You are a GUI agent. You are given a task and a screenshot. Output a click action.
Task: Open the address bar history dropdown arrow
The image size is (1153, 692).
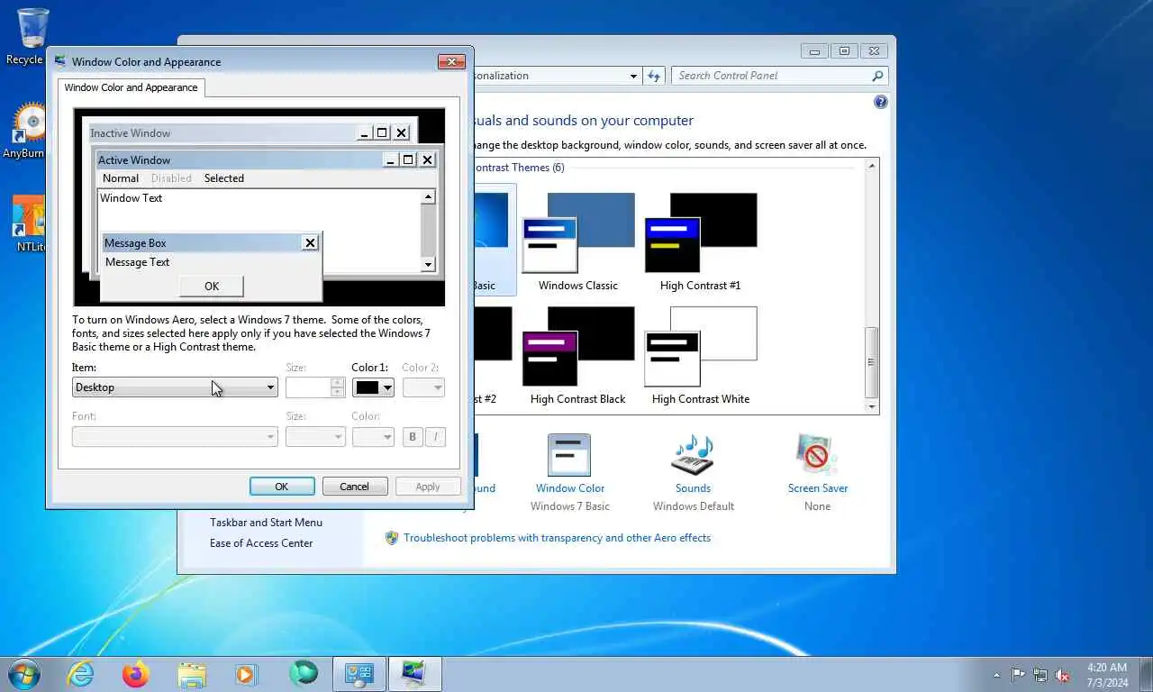click(634, 76)
